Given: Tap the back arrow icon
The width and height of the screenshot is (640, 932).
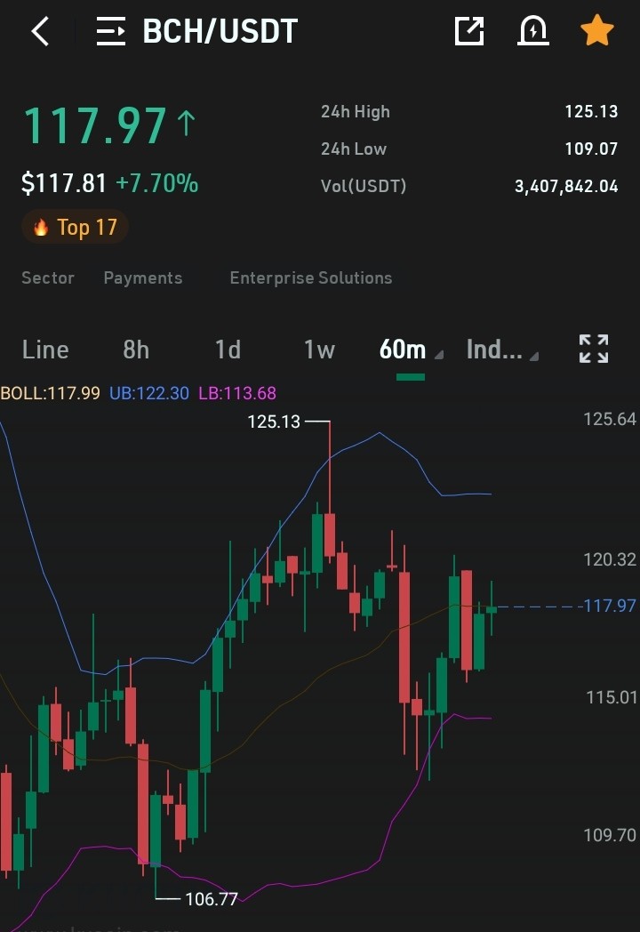Looking at the screenshot, I should pos(40,31).
